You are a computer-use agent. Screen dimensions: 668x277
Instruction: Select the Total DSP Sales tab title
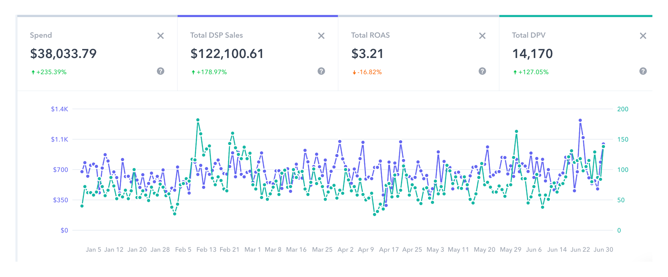click(216, 35)
